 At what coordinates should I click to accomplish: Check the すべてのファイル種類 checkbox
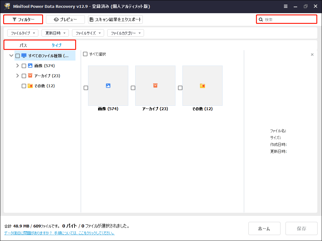[18, 56]
